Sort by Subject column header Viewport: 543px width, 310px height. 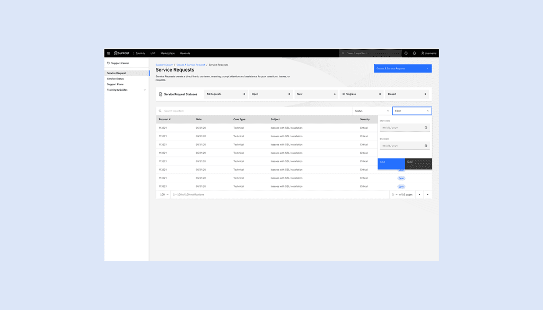tap(275, 119)
